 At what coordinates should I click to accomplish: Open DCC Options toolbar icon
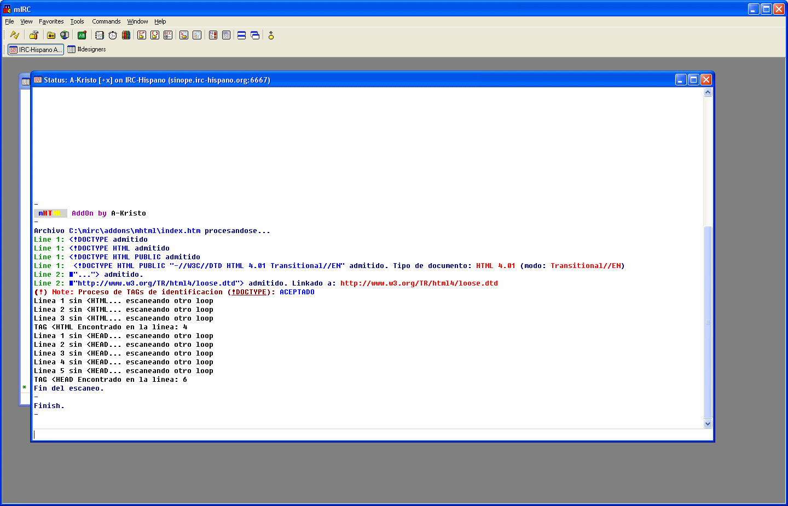[x=168, y=35]
